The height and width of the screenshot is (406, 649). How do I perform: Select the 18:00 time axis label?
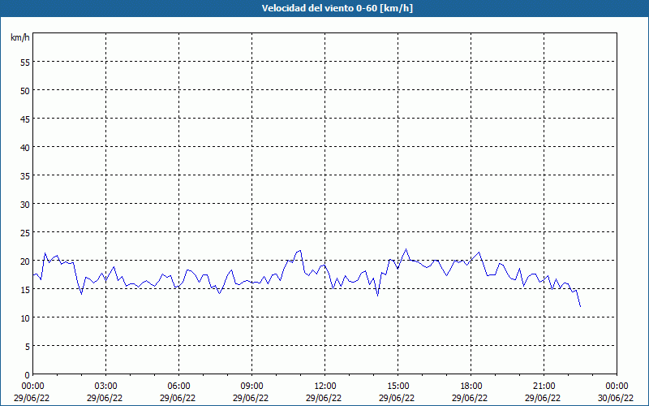coord(471,386)
